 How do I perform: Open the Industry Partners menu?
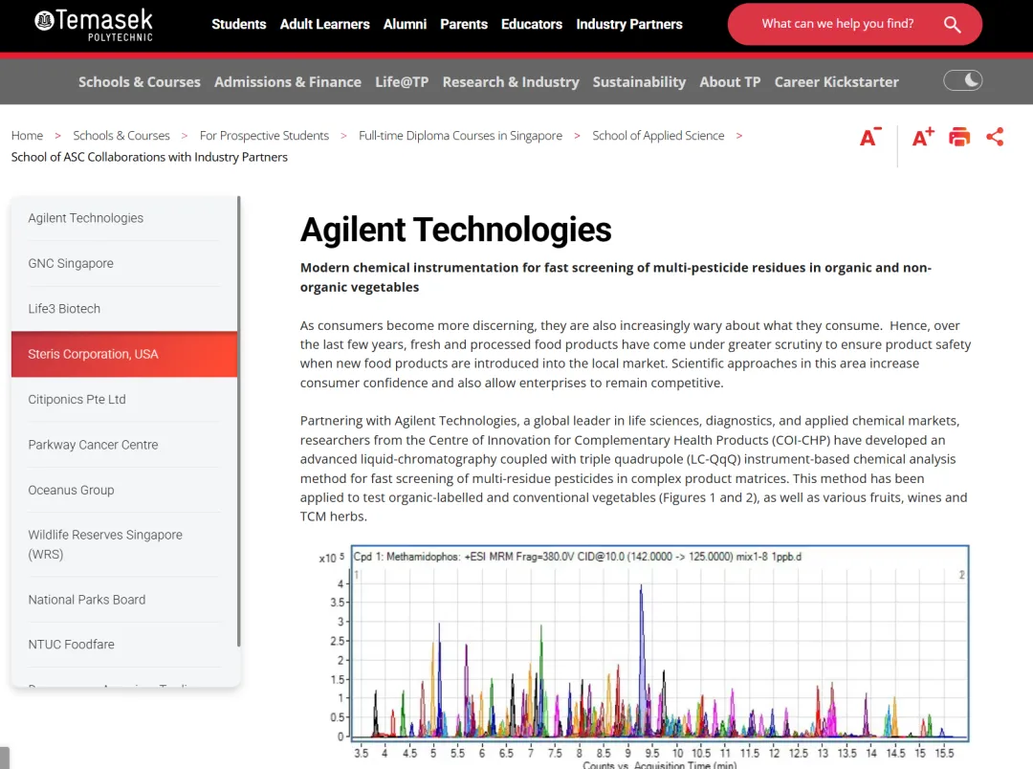[x=629, y=24]
